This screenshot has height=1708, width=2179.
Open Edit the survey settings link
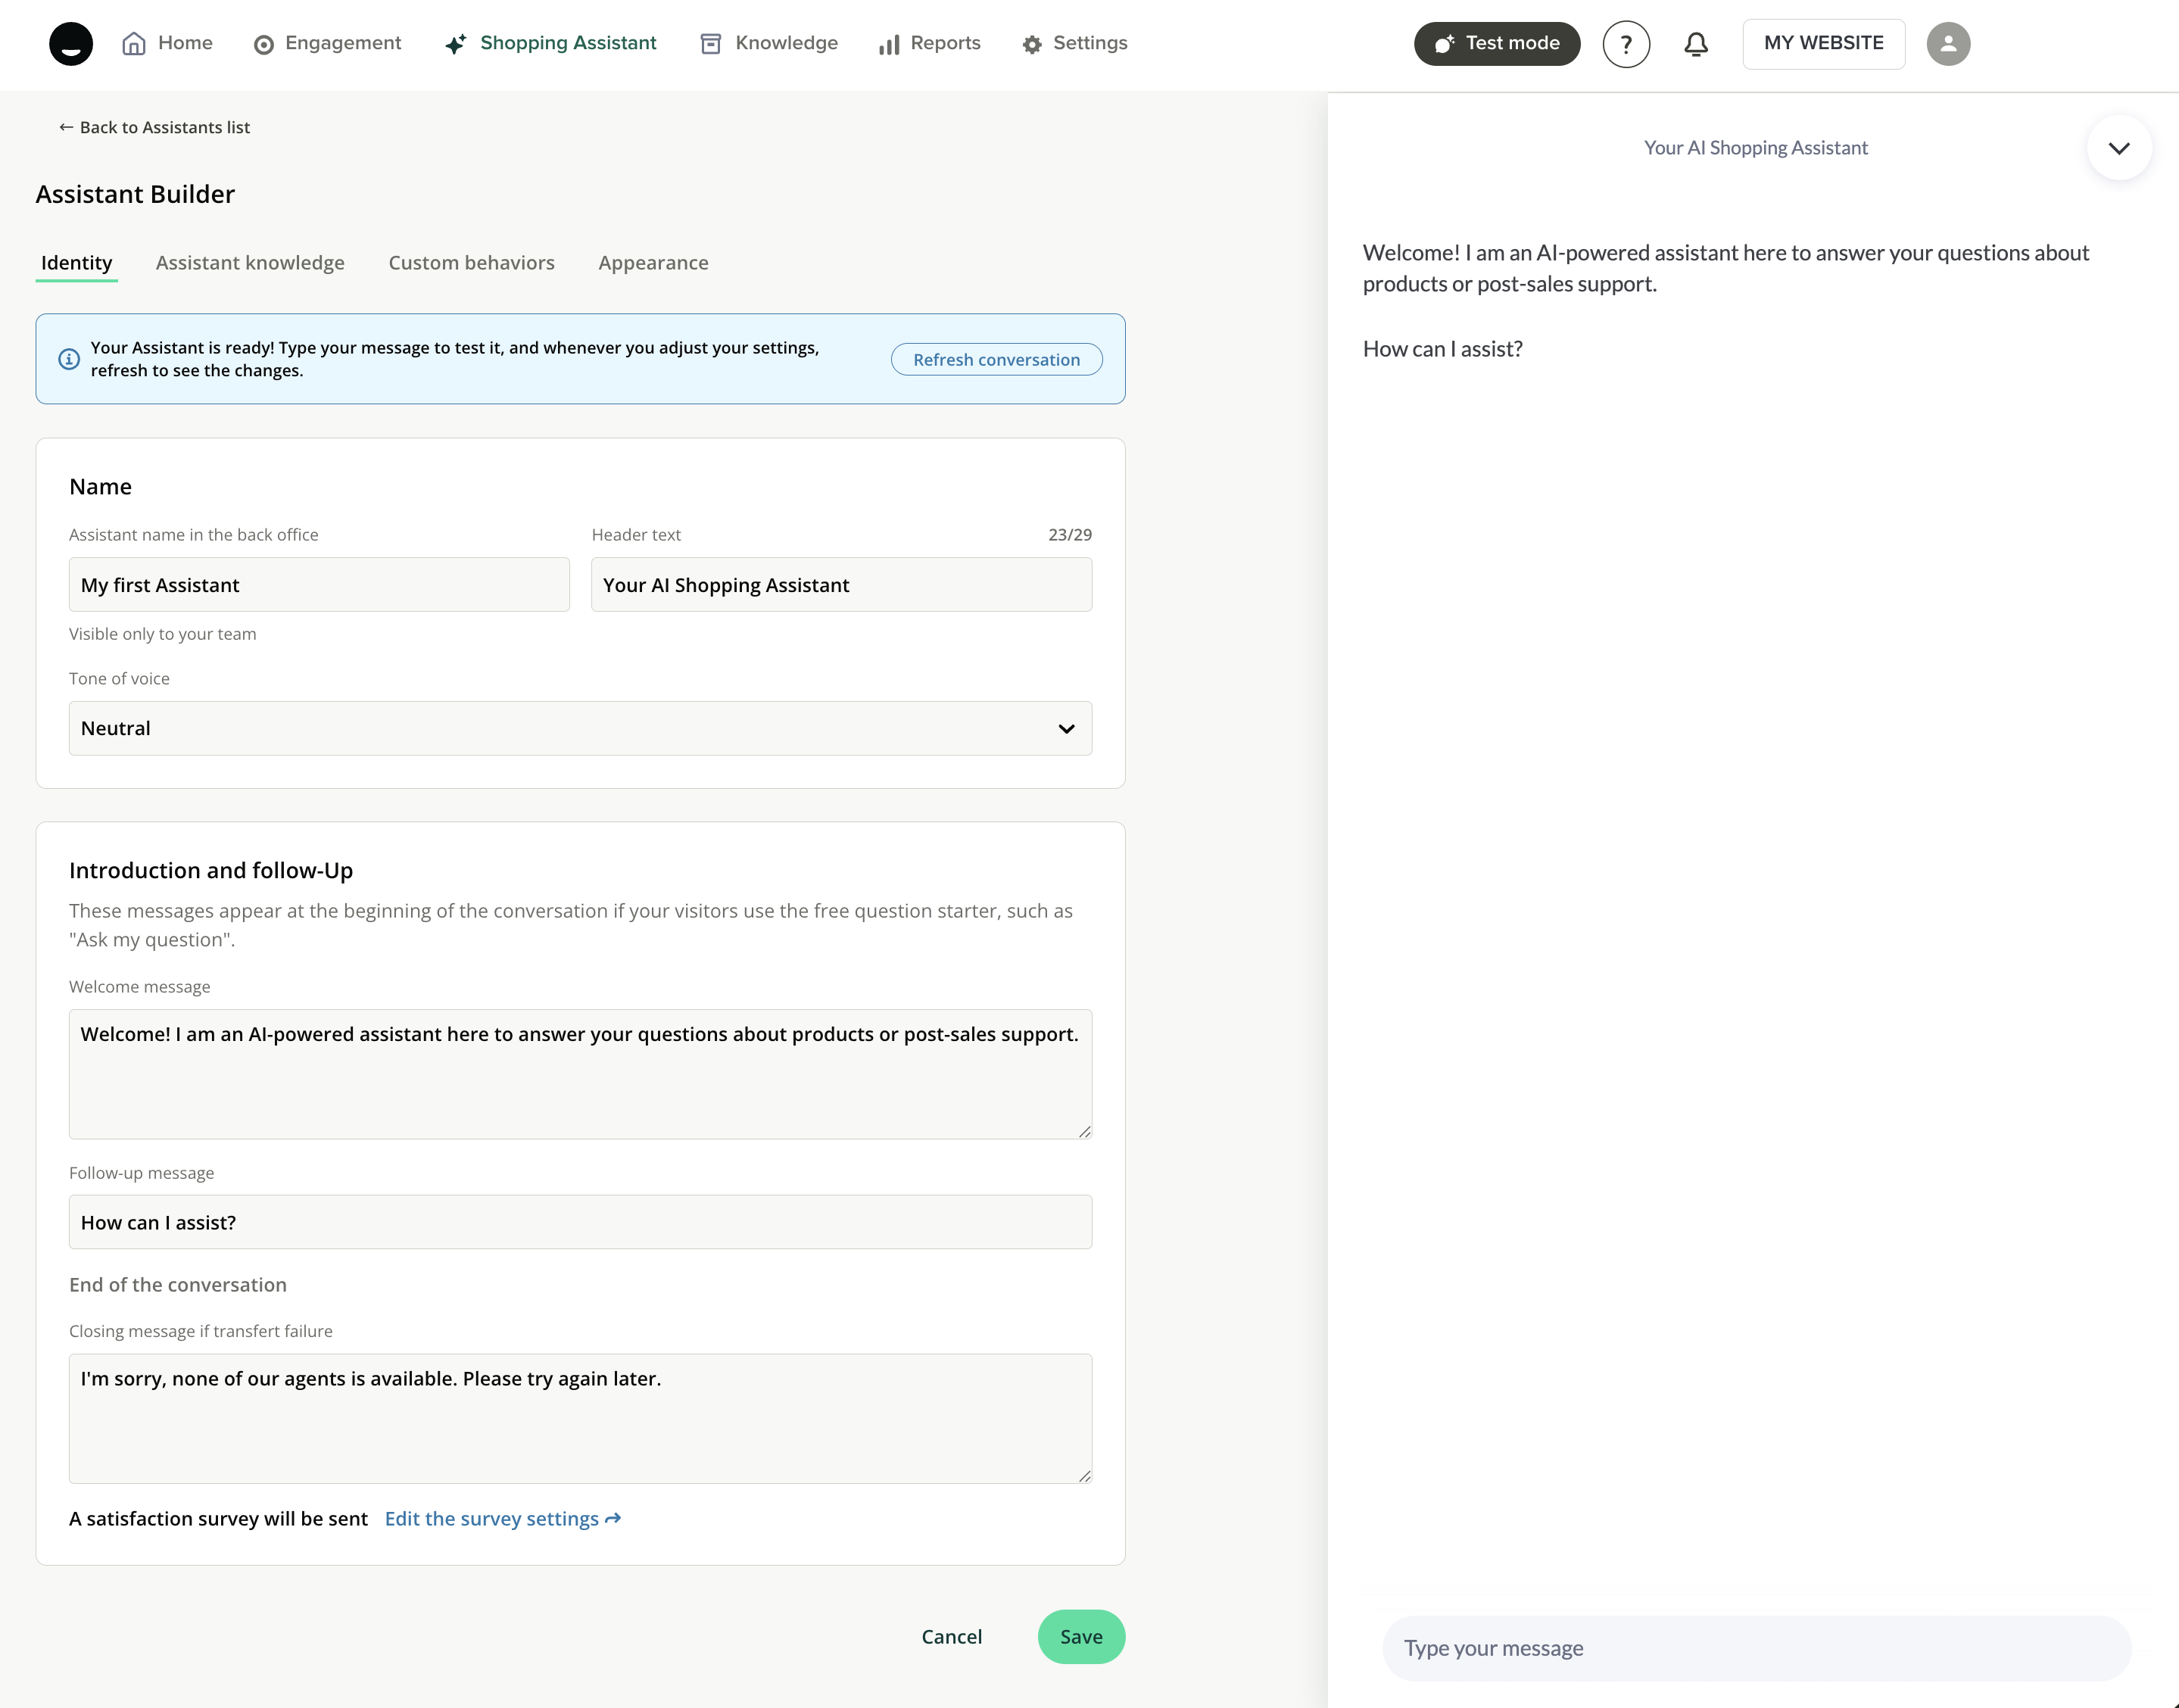tap(503, 1518)
